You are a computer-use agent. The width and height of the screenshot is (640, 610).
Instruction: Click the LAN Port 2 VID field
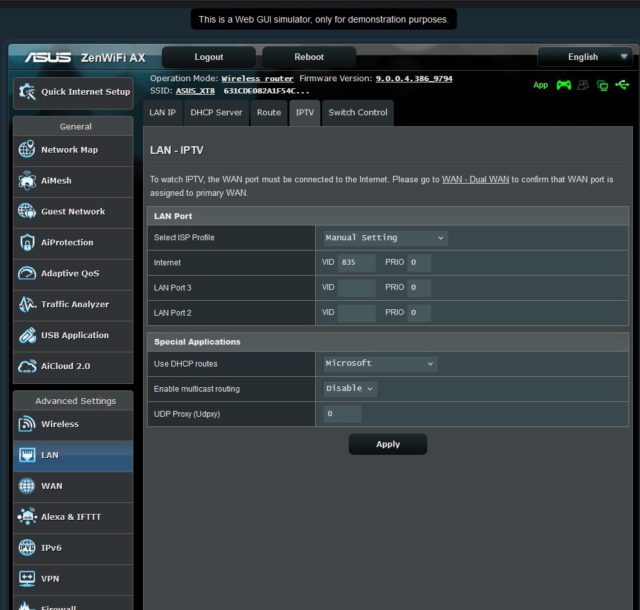pyautogui.click(x=356, y=312)
